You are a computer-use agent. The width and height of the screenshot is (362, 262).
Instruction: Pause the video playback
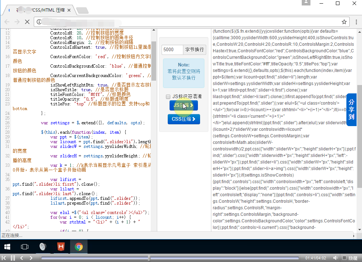tap(13, 258)
